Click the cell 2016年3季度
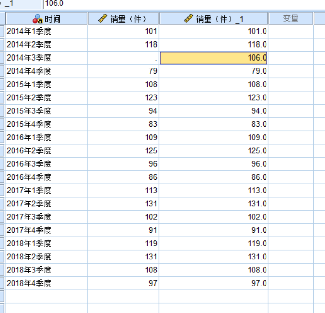 click(46, 164)
